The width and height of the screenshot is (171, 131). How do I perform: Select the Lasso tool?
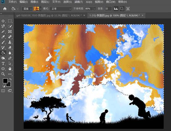tap(3, 26)
